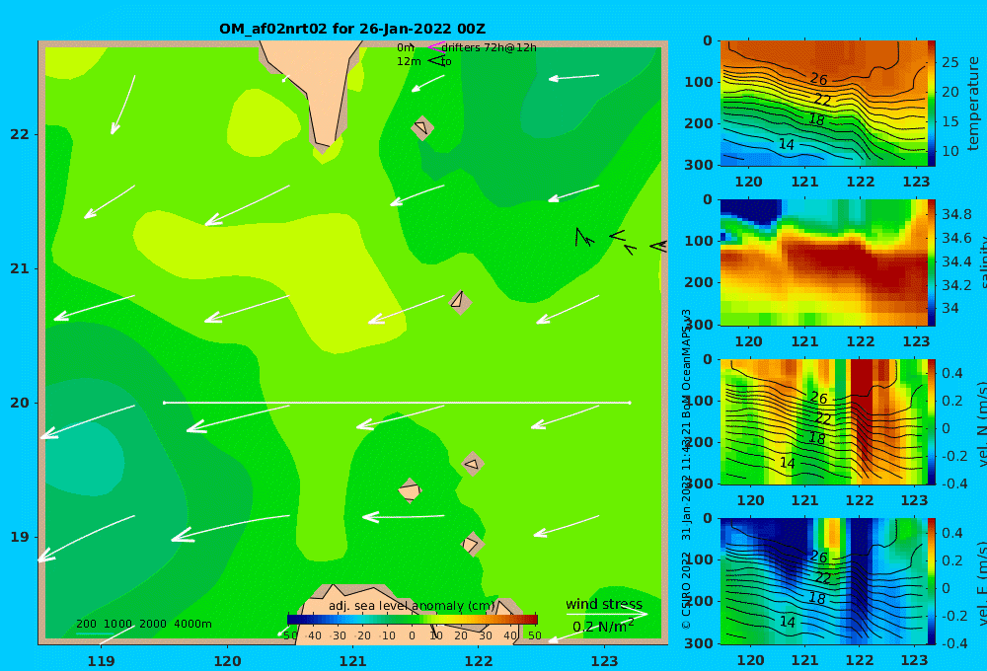Click the depth legend '200 1000 2000 4000m'
The width and height of the screenshot is (987, 671).
(143, 624)
